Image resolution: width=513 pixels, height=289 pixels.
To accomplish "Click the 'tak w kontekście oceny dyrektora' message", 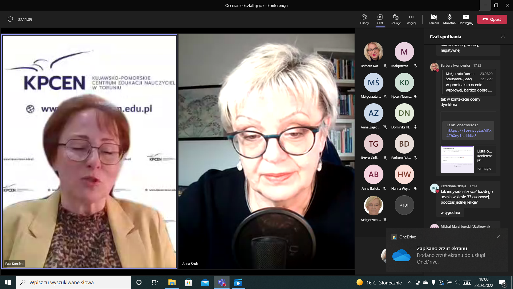I will tap(460, 102).
